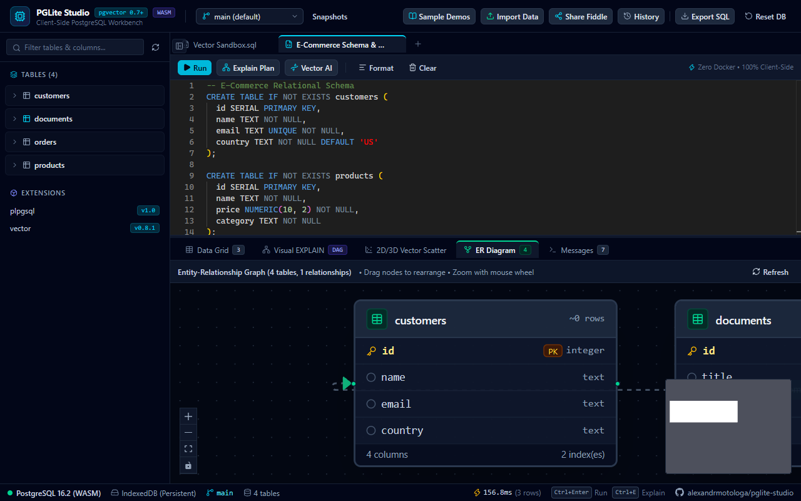Expand the products table in the sidebar

[85, 165]
